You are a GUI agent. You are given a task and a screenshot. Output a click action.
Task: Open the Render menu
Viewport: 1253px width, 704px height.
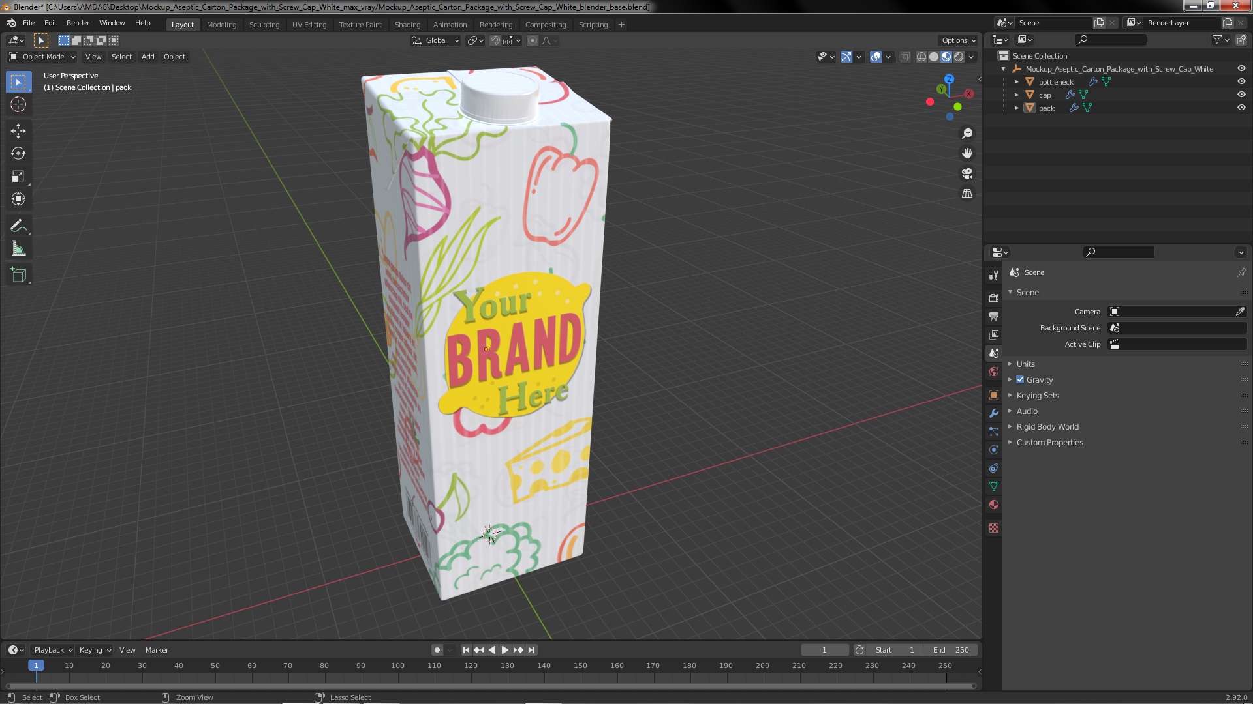(x=78, y=23)
